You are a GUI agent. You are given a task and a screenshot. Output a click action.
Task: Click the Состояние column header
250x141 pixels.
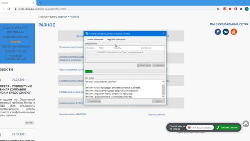[x=146, y=48]
